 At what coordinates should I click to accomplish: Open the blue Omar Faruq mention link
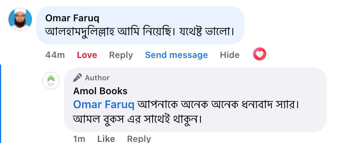click(103, 104)
